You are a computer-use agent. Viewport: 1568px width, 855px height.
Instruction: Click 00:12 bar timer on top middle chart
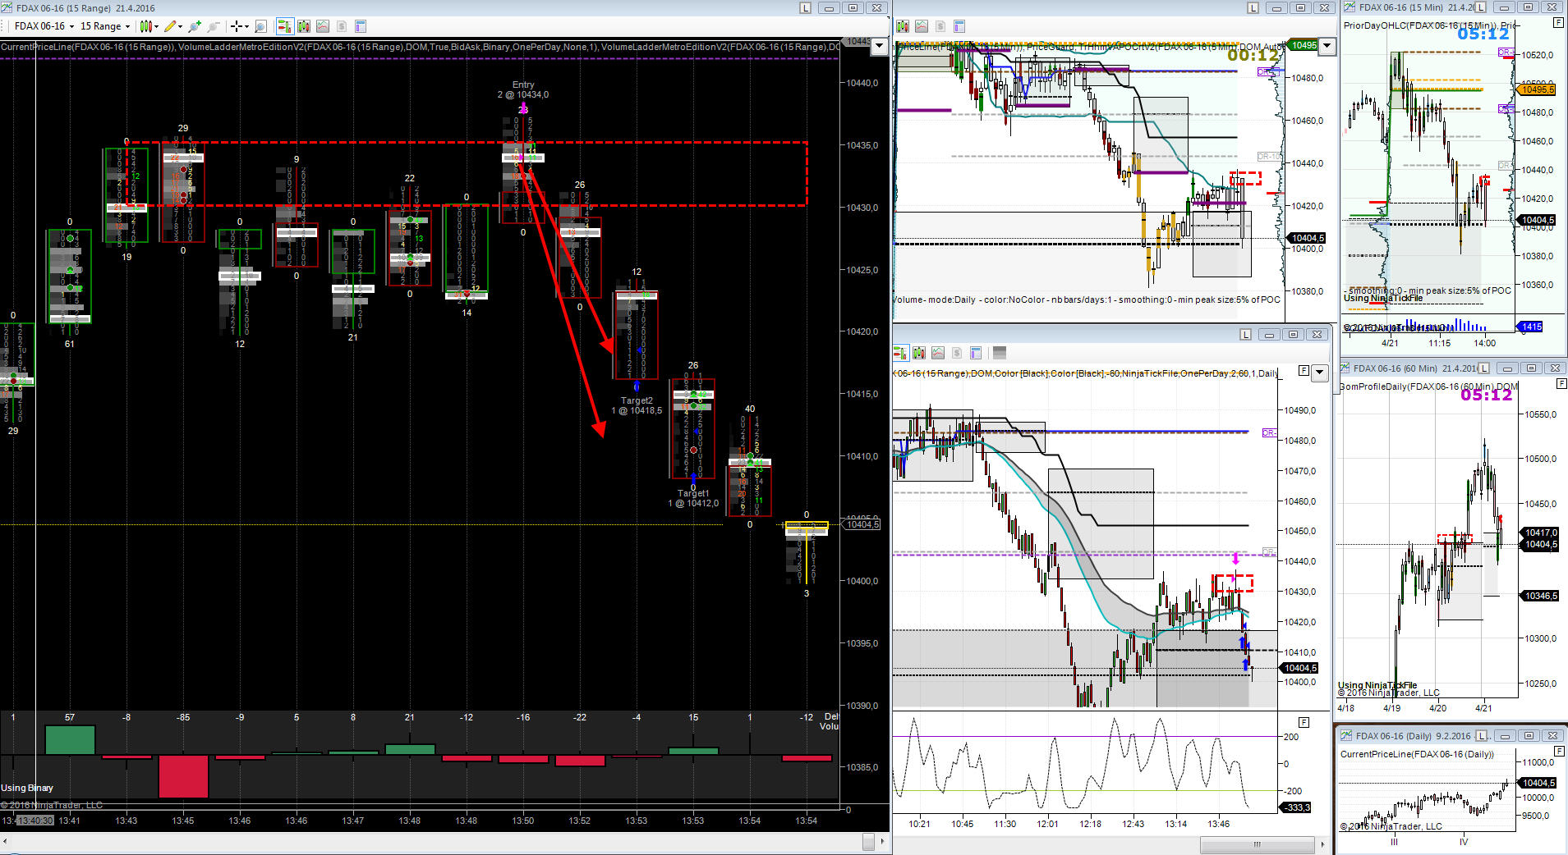[1253, 55]
